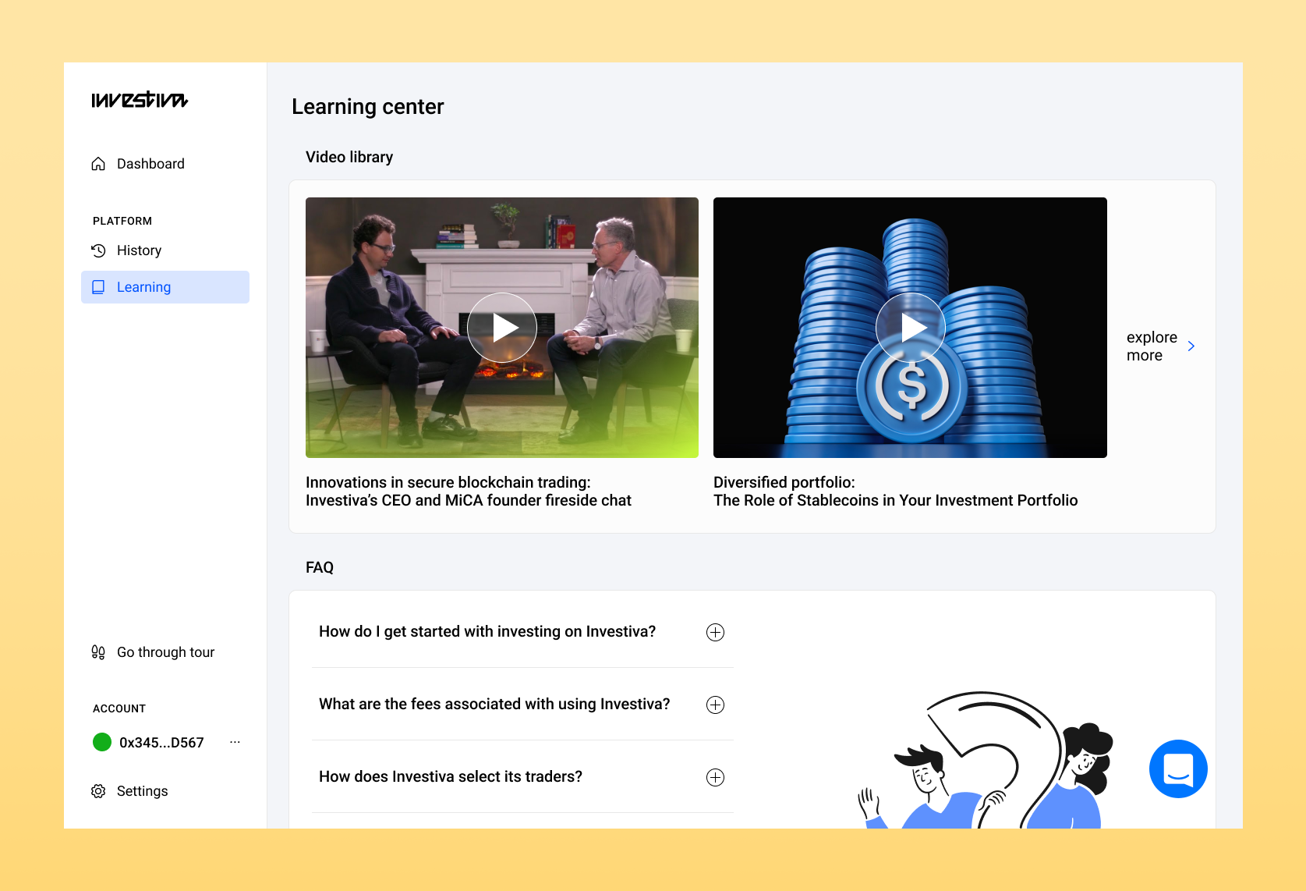Select wallet address 0x345...D567
The image size is (1306, 891).
[x=161, y=743]
